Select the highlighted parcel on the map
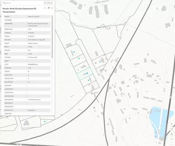Viewport: 175px width, 146px height. pyautogui.click(x=85, y=74)
